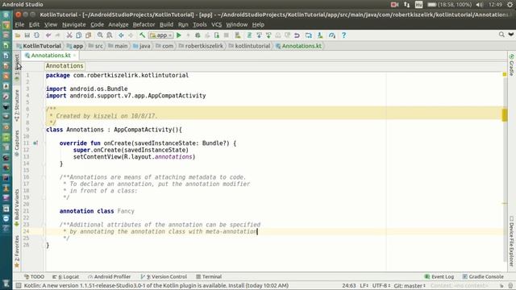
Task: Run the app with green play icon
Action: coord(179,35)
